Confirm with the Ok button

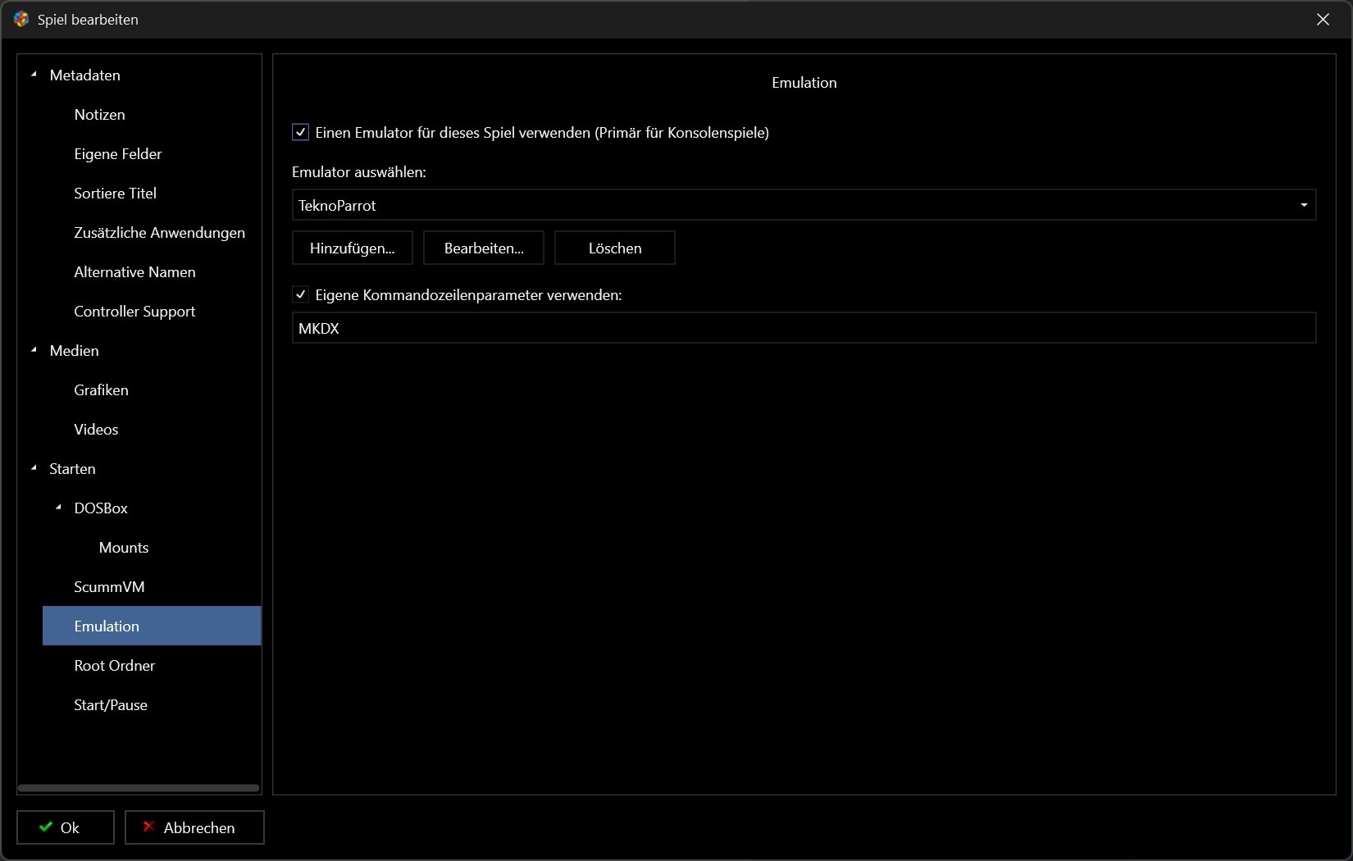pyautogui.click(x=66, y=827)
